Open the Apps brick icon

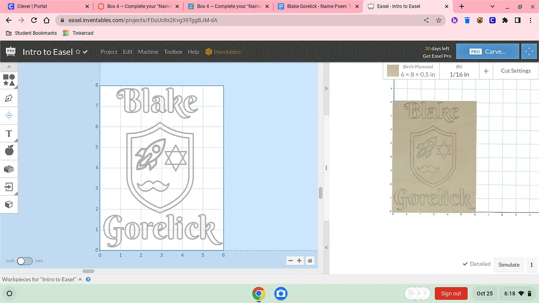click(9, 169)
